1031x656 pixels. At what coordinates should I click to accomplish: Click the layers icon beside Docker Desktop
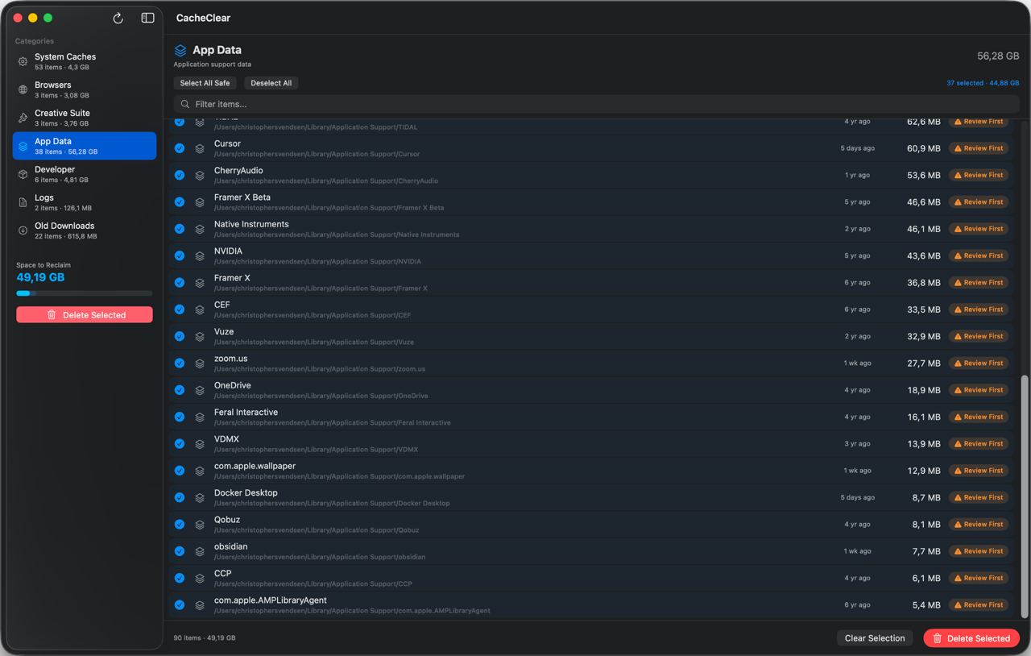[x=200, y=497]
